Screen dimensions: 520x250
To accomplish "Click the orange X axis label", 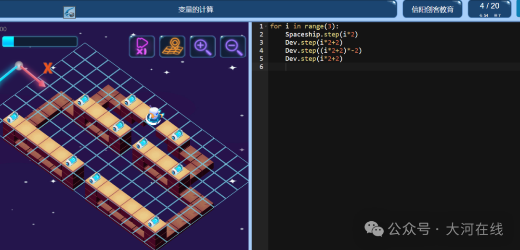I will tap(48, 68).
